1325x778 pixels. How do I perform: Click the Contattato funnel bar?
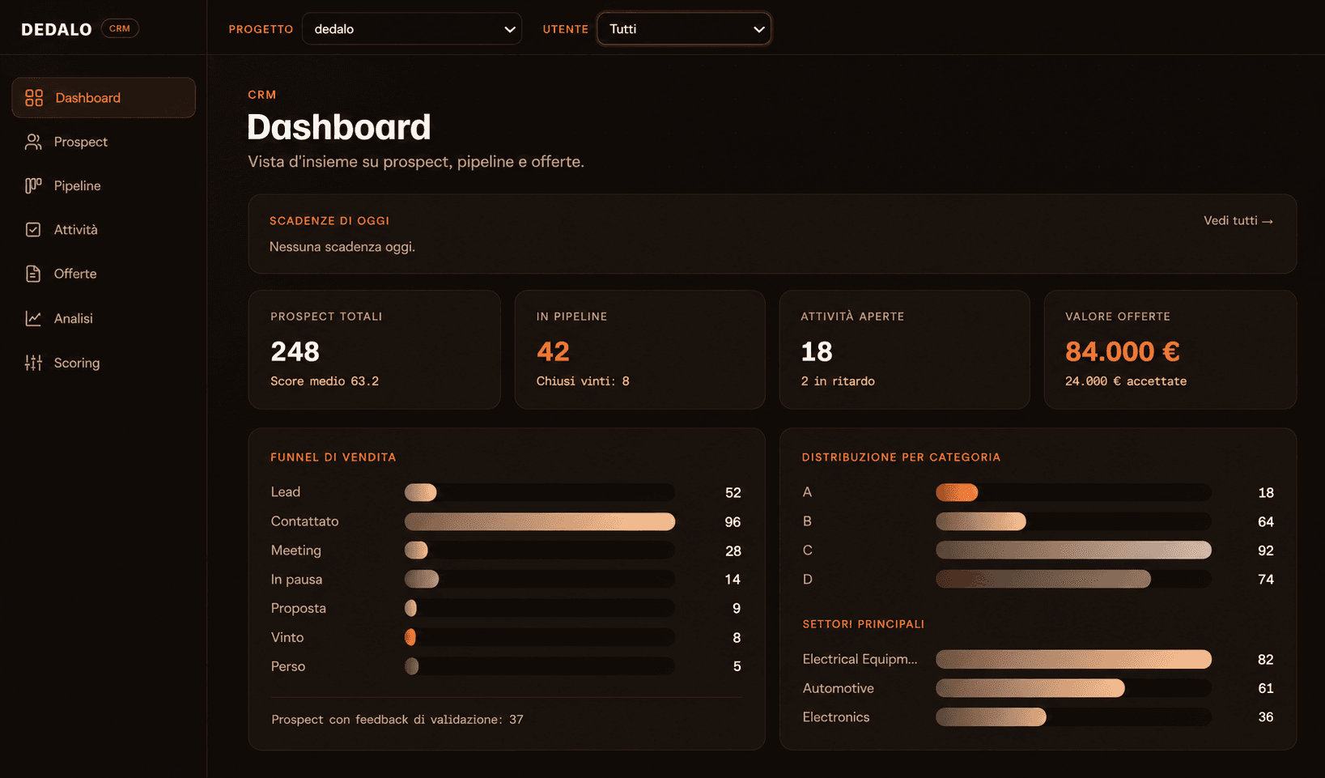540,521
